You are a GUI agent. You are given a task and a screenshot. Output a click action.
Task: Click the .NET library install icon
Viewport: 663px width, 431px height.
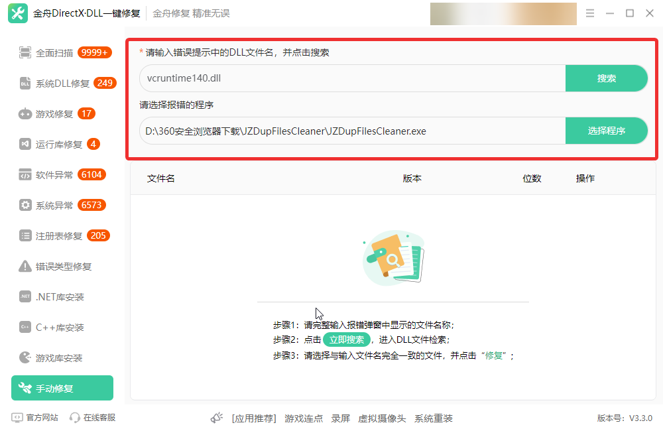[x=25, y=296]
